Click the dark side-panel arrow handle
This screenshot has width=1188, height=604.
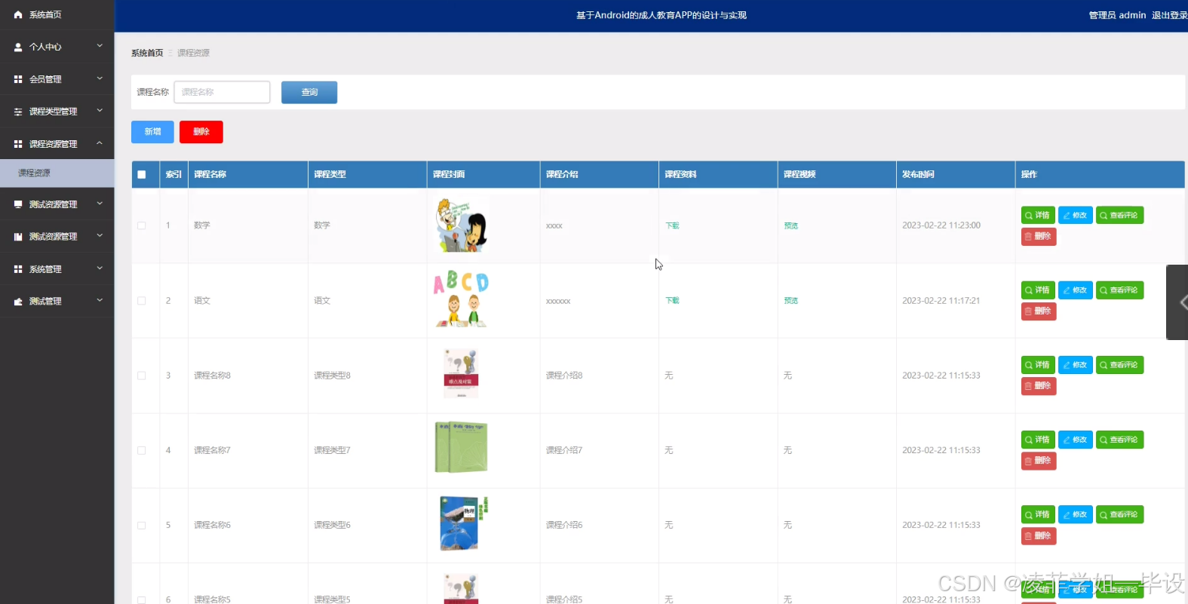pyautogui.click(x=1178, y=302)
